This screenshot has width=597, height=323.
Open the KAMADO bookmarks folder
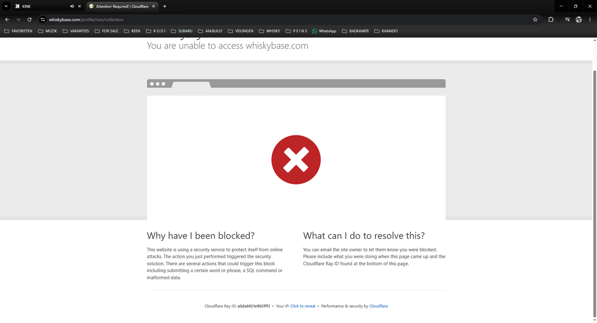(386, 31)
